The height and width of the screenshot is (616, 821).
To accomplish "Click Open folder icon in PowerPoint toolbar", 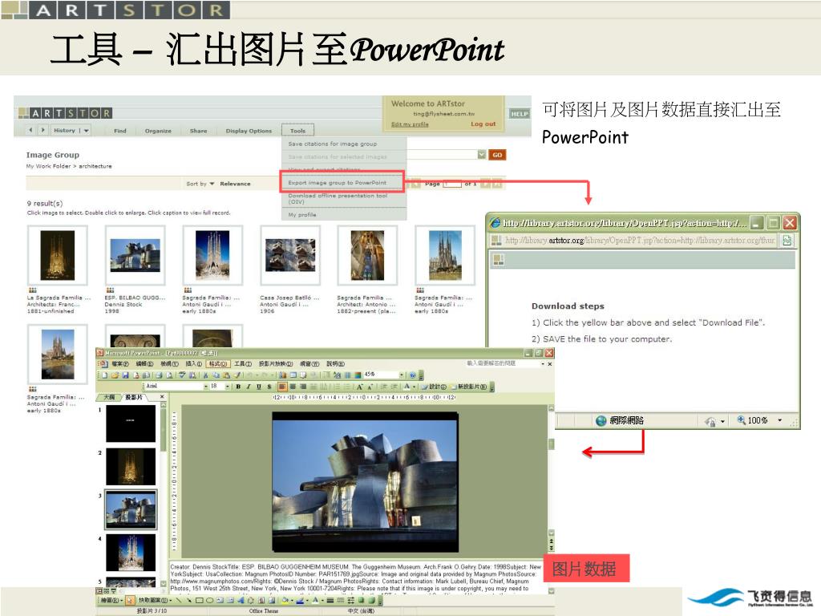I will [115, 375].
